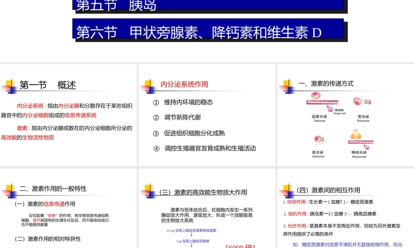Click the Paracrine (旁分泌) cell illustration

362,103
